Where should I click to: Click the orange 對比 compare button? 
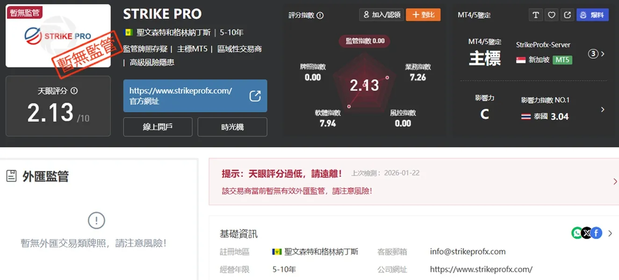(423, 15)
